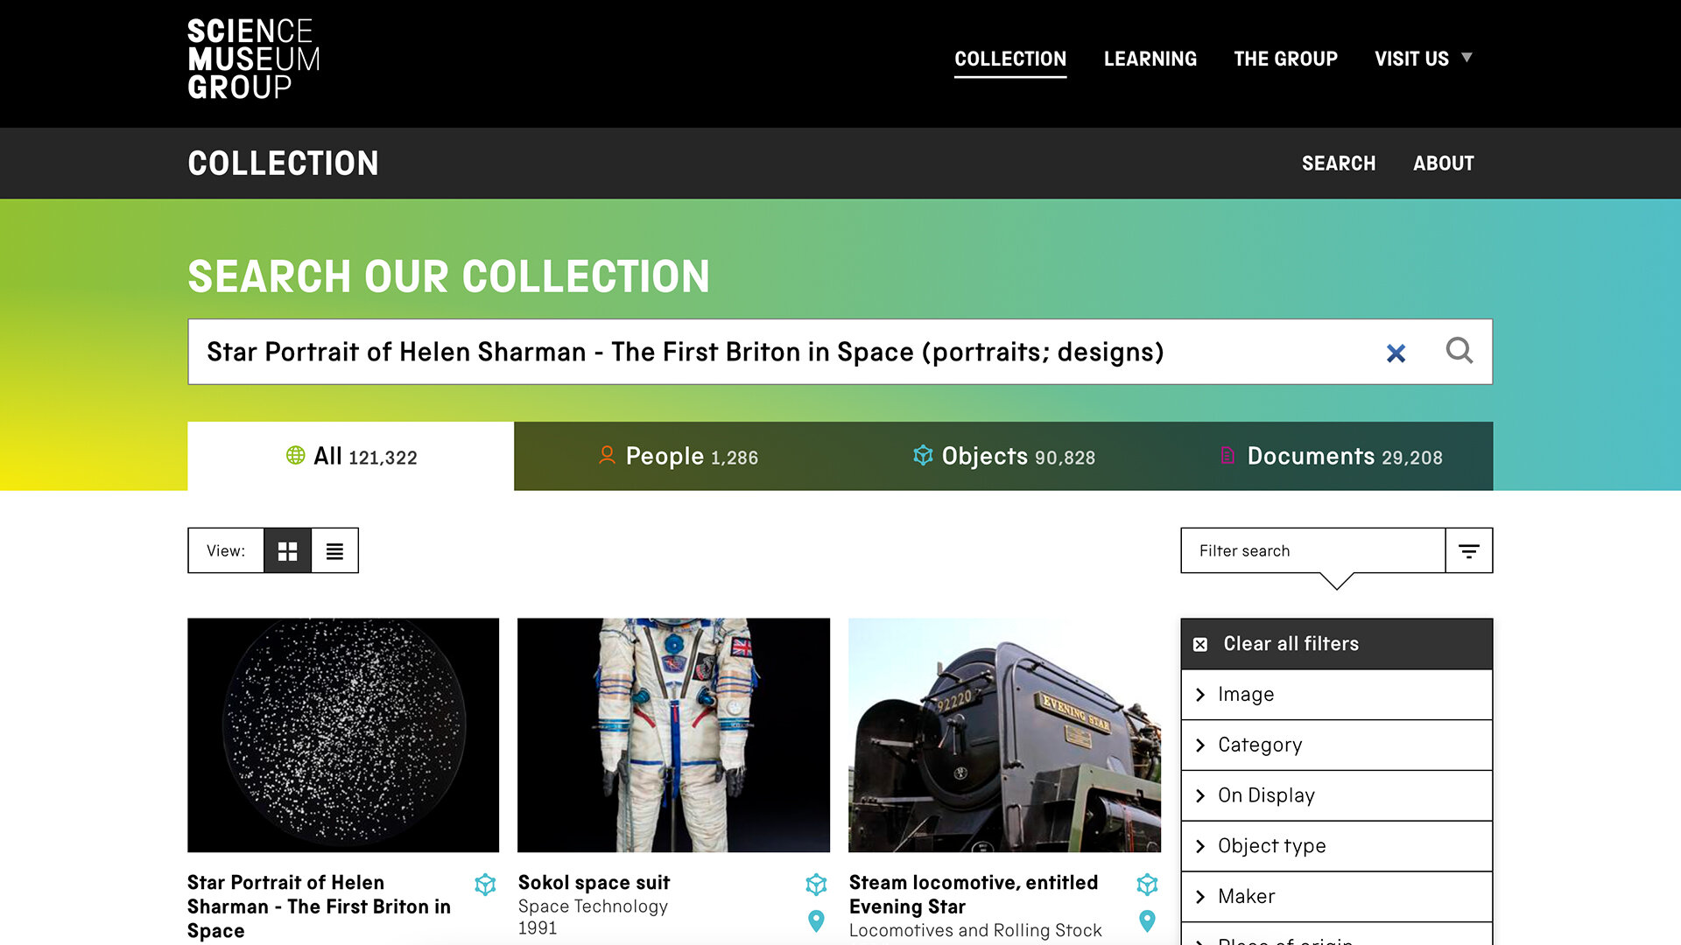The width and height of the screenshot is (1681, 945).
Task: Click the Learning navigation link
Action: point(1150,59)
